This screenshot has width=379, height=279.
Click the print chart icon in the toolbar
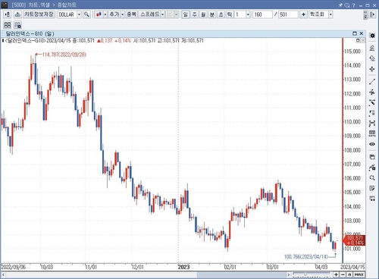point(17,14)
